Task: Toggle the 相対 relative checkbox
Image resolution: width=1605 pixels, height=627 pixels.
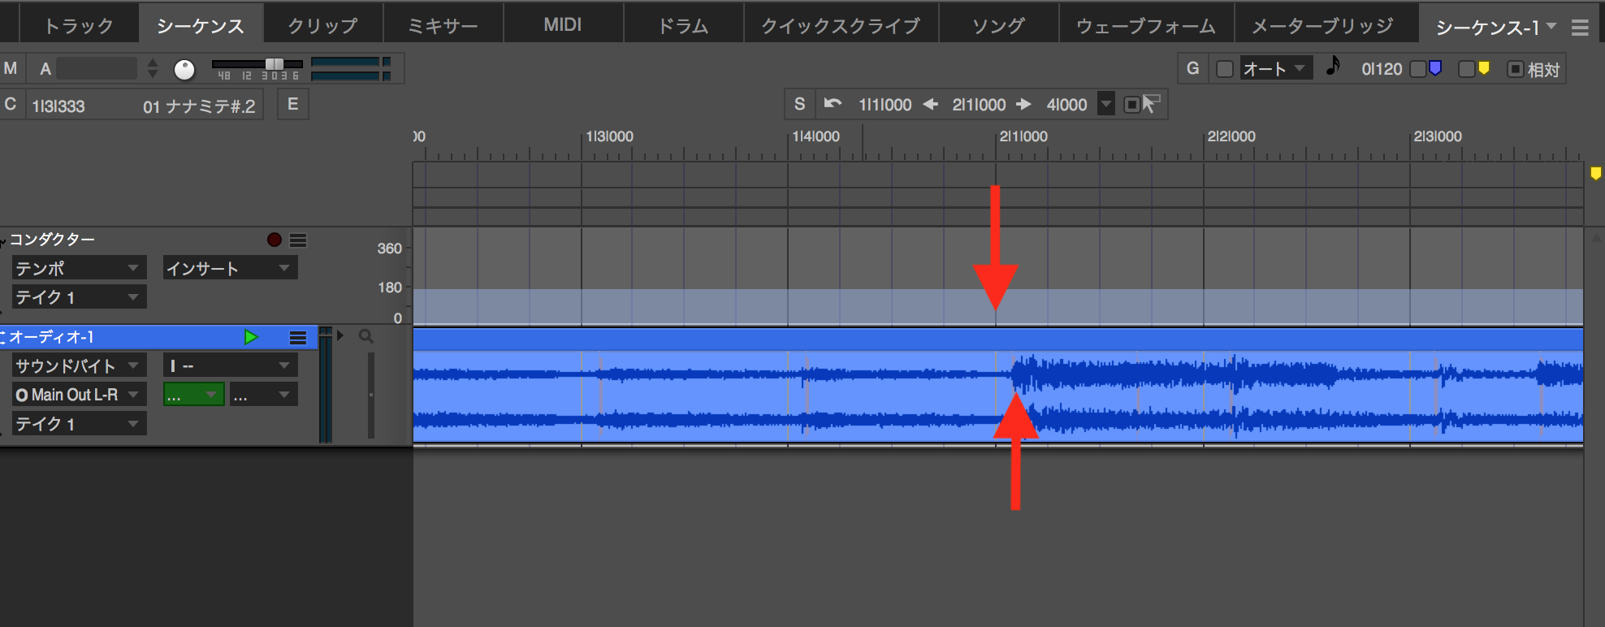Action: coord(1515,69)
